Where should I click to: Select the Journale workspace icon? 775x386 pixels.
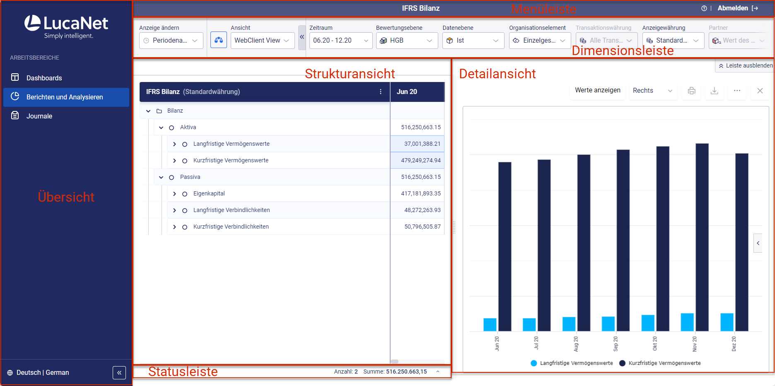click(15, 116)
